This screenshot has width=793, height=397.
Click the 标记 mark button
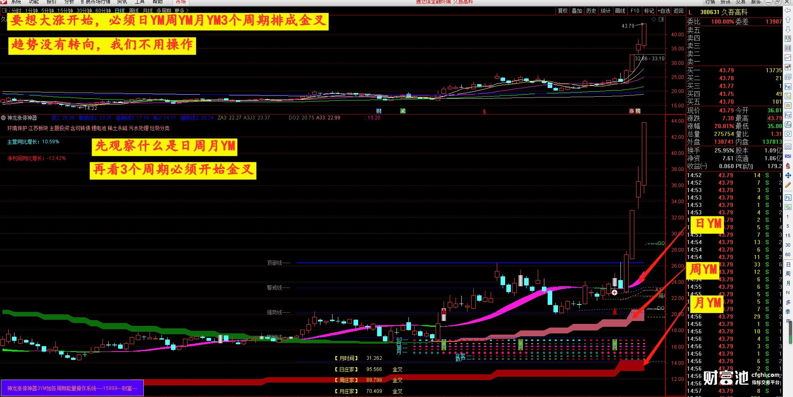click(x=649, y=11)
